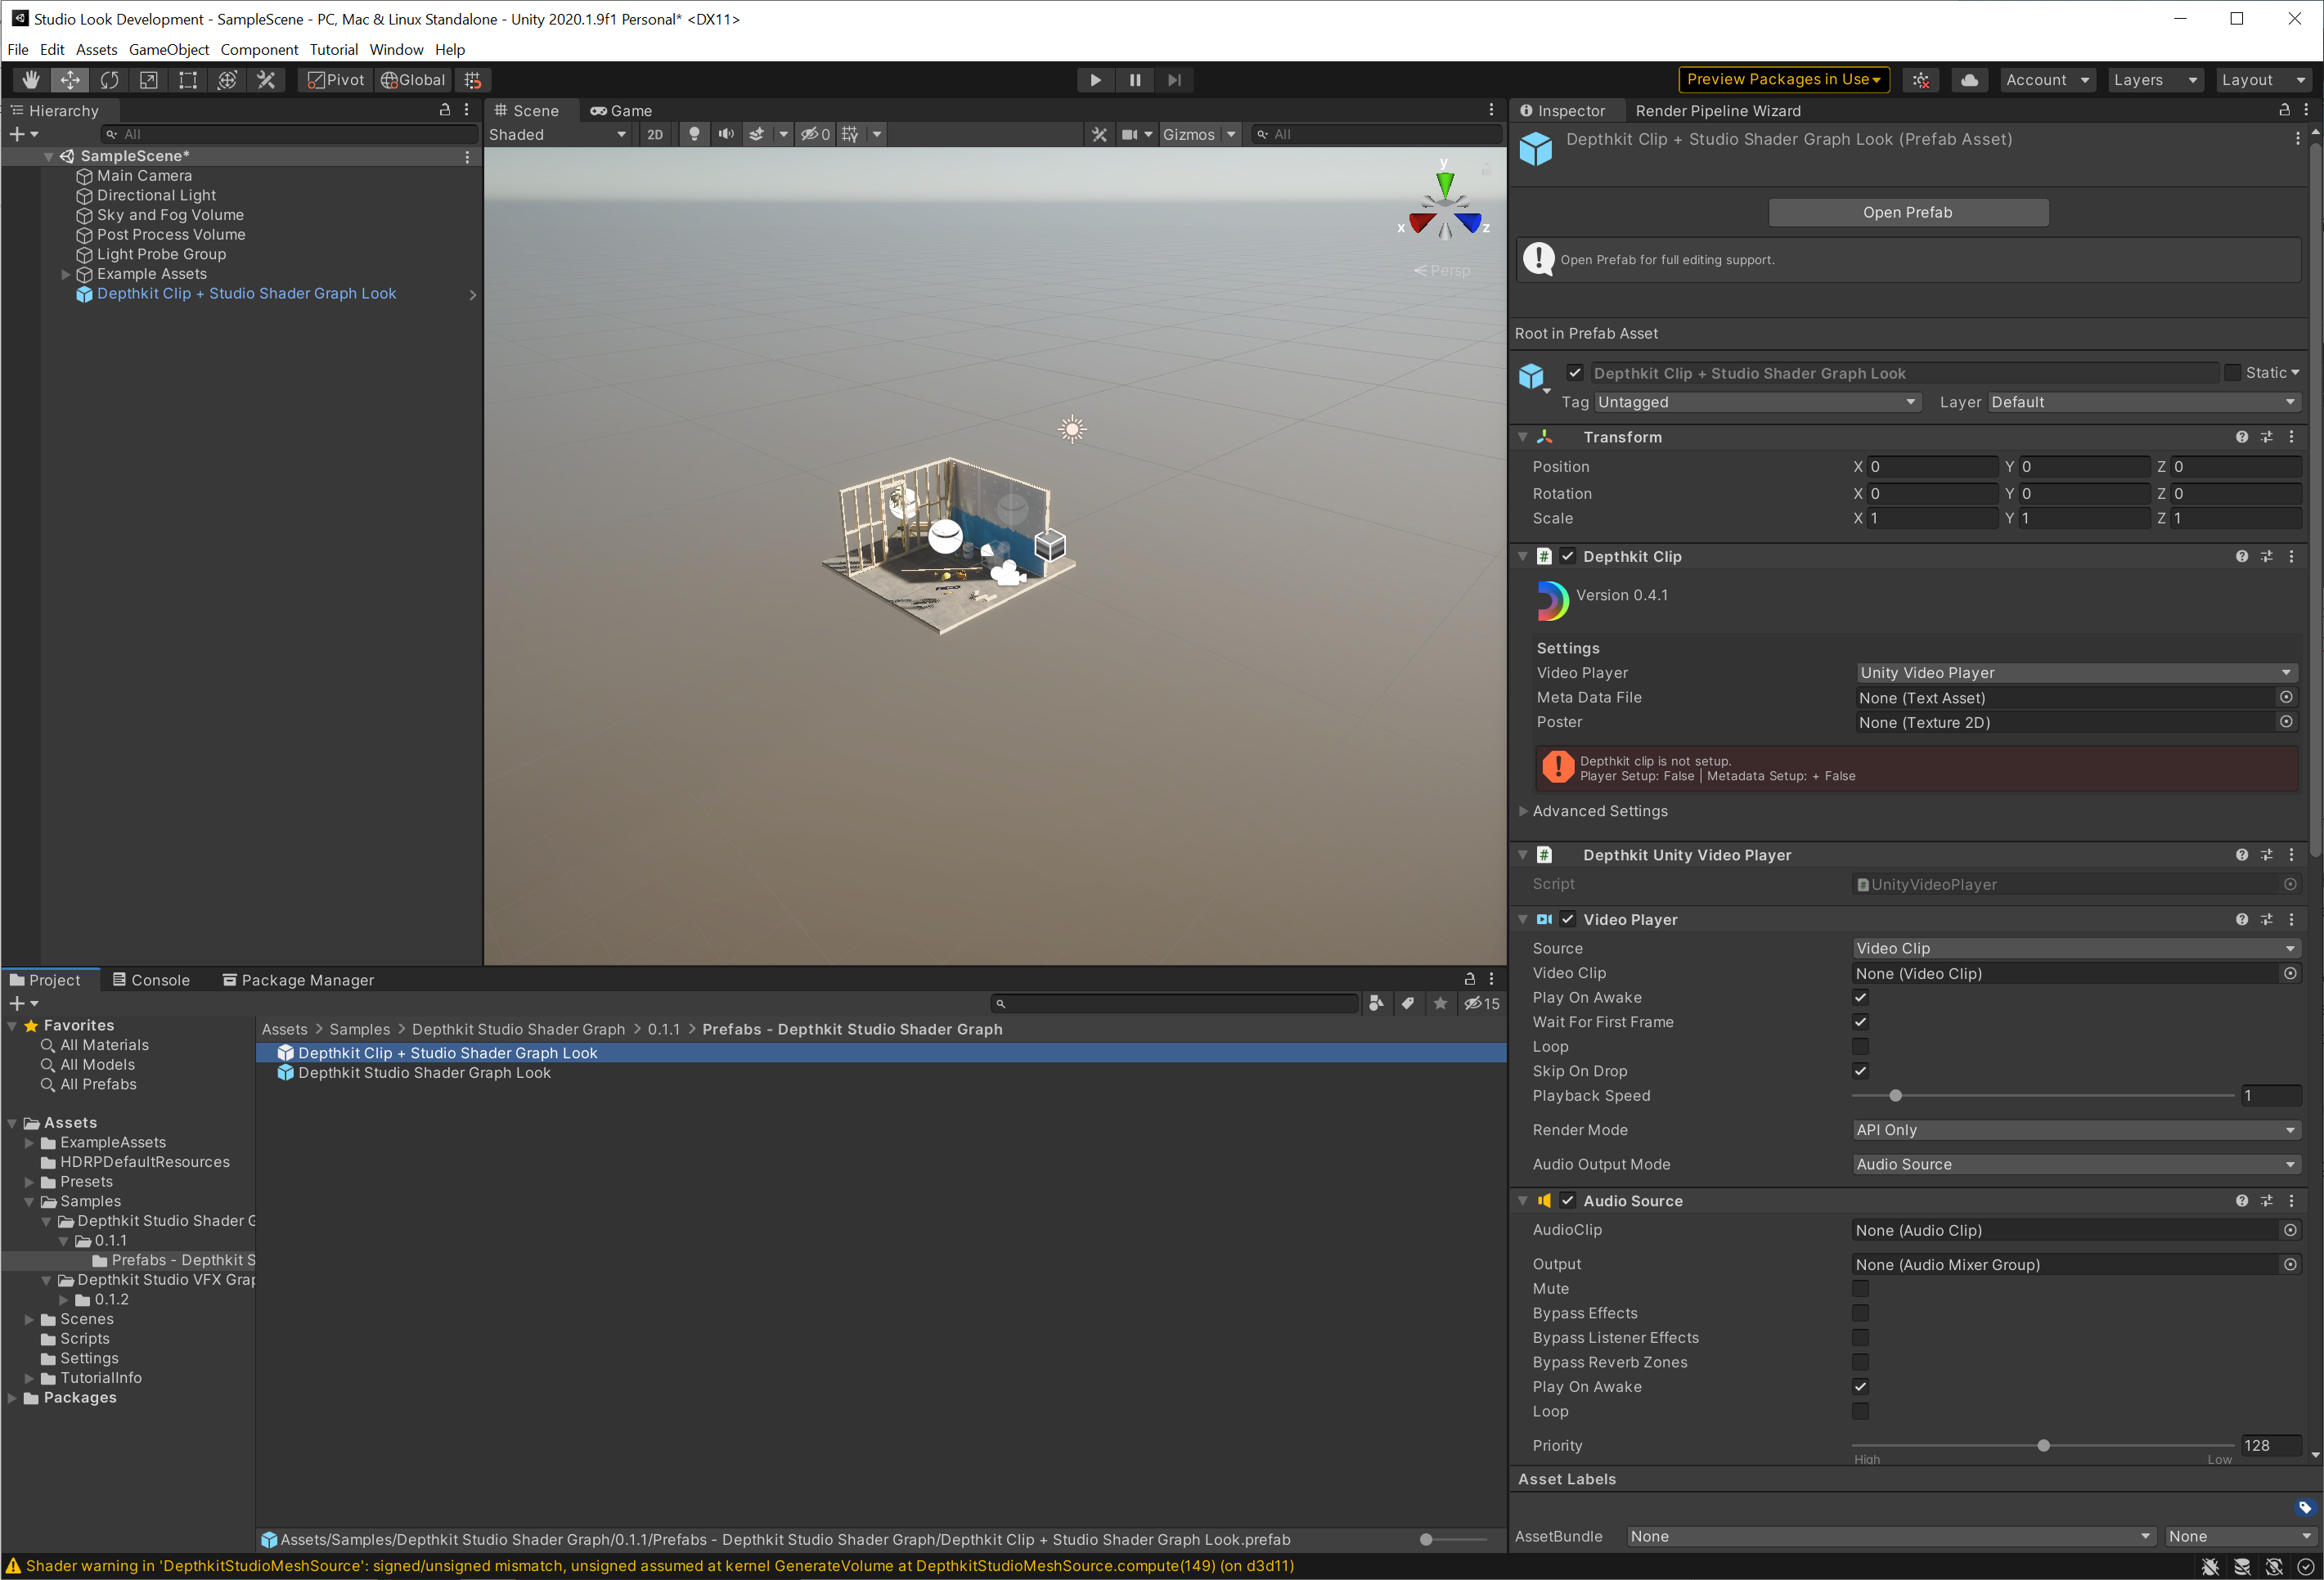Open the Render Mode dropdown
This screenshot has width=2324, height=1580.
coord(2074,1130)
